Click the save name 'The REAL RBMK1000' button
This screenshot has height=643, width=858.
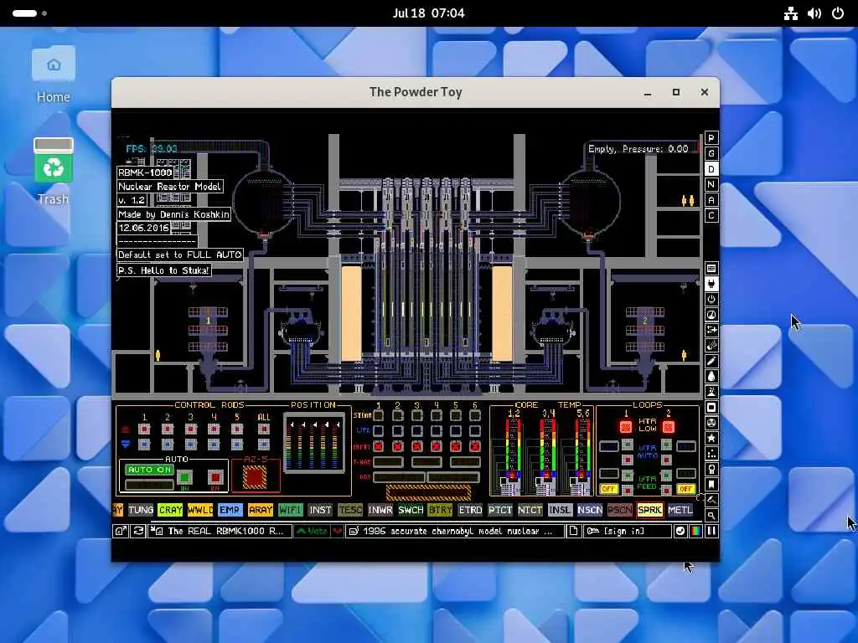tap(220, 531)
